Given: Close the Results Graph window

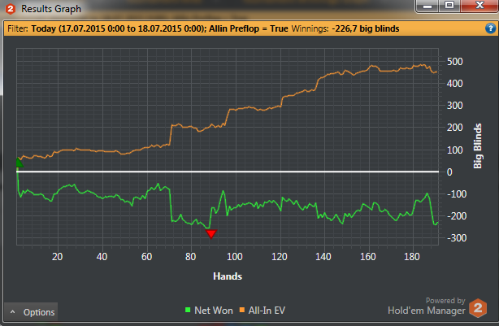Looking at the screenshot, I should pos(479,6).
